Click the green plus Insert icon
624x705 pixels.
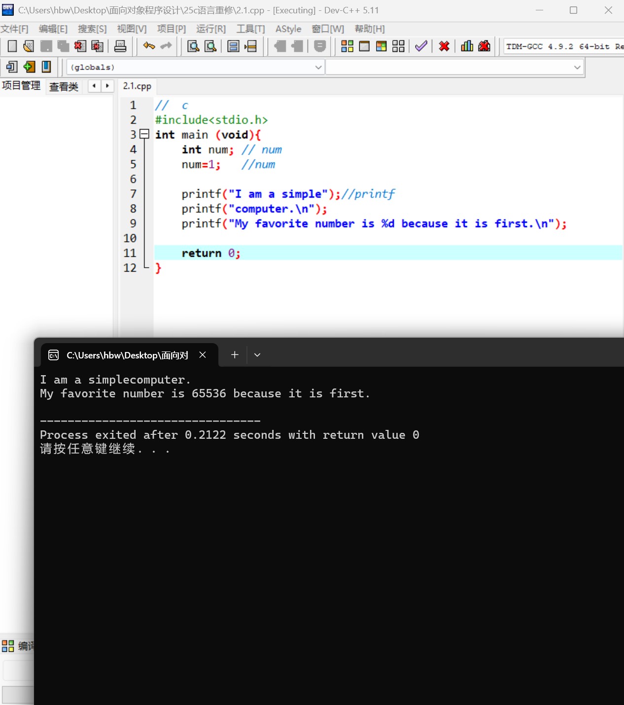pyautogui.click(x=30, y=67)
